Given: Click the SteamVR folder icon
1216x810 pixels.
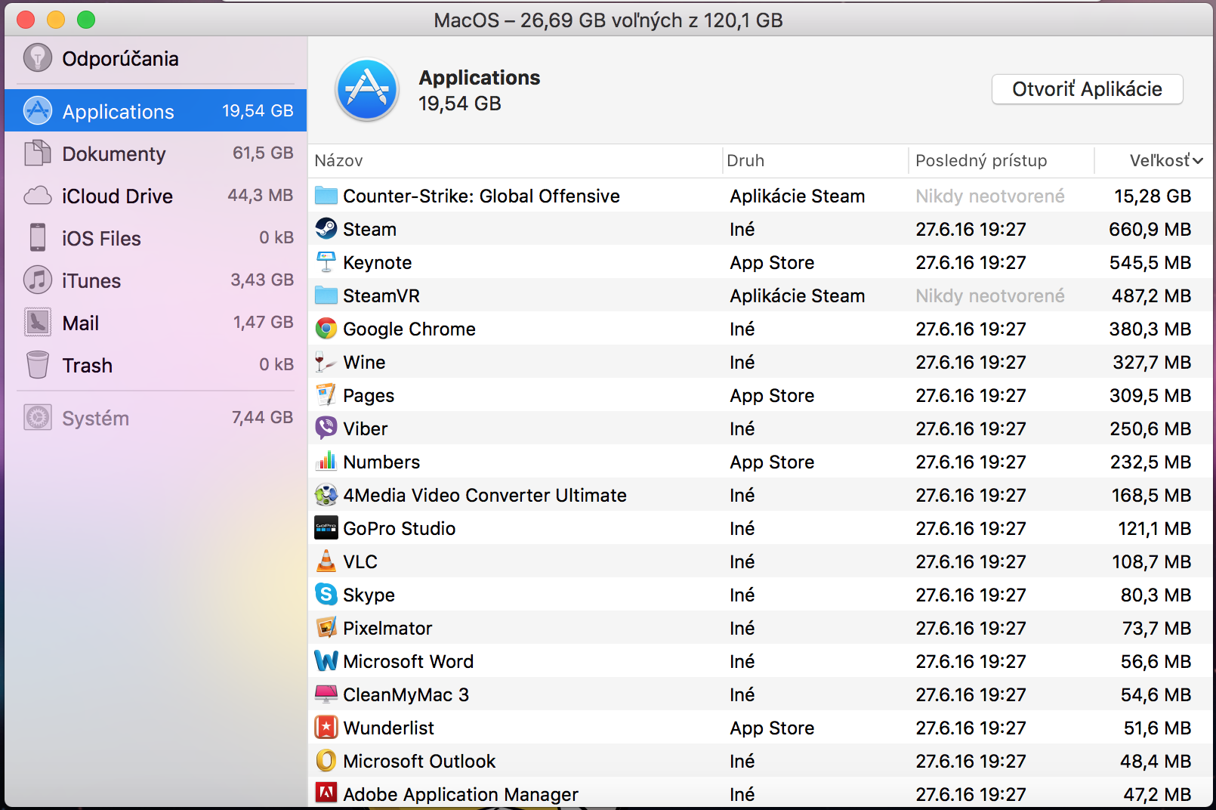Looking at the screenshot, I should click(x=326, y=295).
